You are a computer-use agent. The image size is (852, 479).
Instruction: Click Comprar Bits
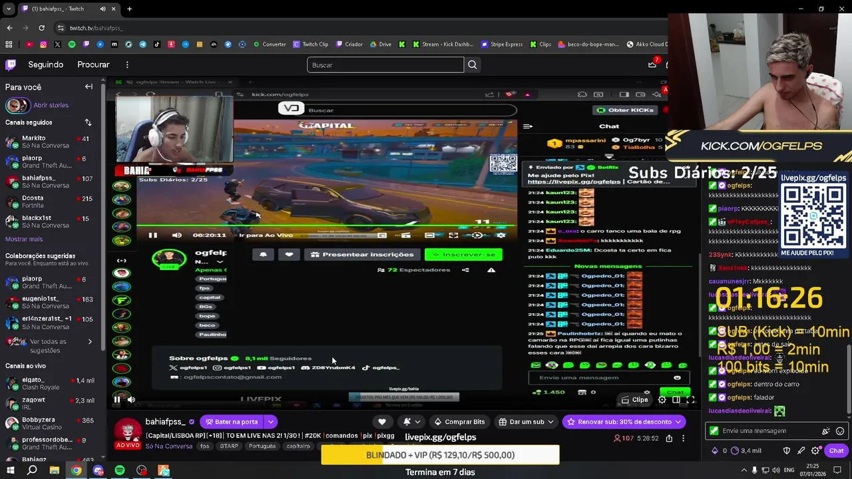459,422
